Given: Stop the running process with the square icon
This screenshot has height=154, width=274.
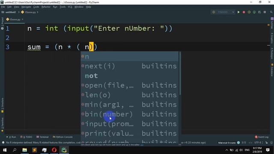Looking at the screenshot, I should pos(265,12).
